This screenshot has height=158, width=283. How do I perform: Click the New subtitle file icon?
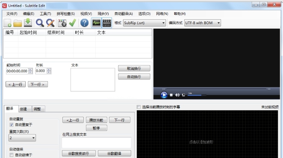tap(8, 23)
